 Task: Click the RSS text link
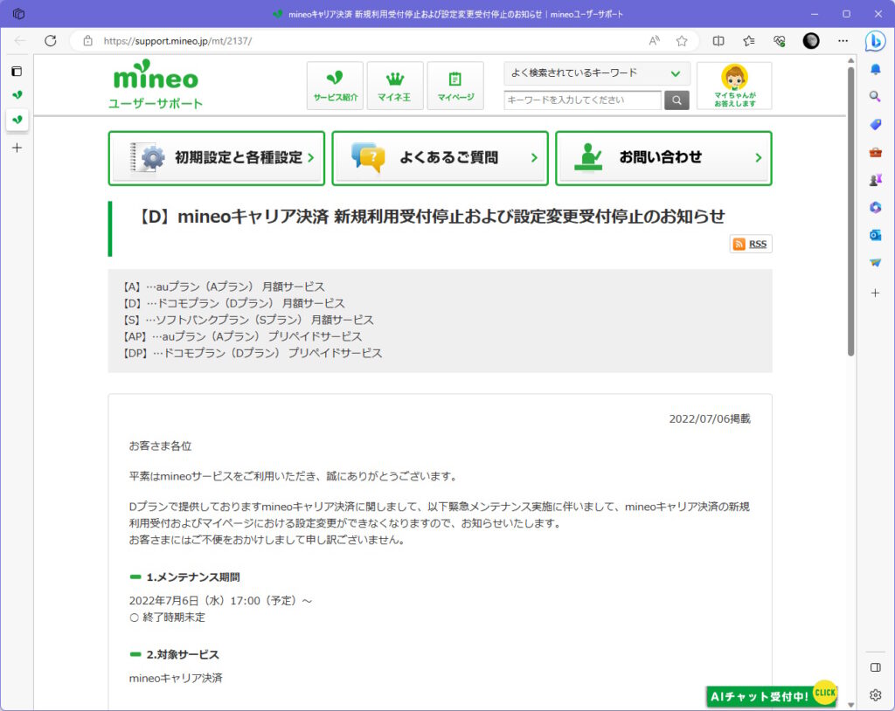[758, 245]
